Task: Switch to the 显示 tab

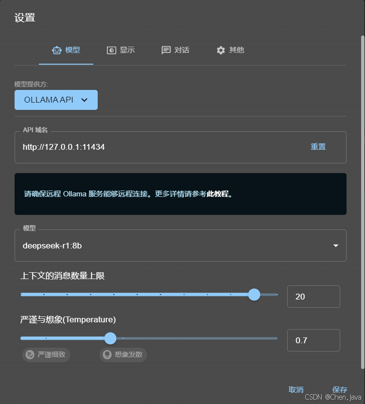Action: (121, 50)
